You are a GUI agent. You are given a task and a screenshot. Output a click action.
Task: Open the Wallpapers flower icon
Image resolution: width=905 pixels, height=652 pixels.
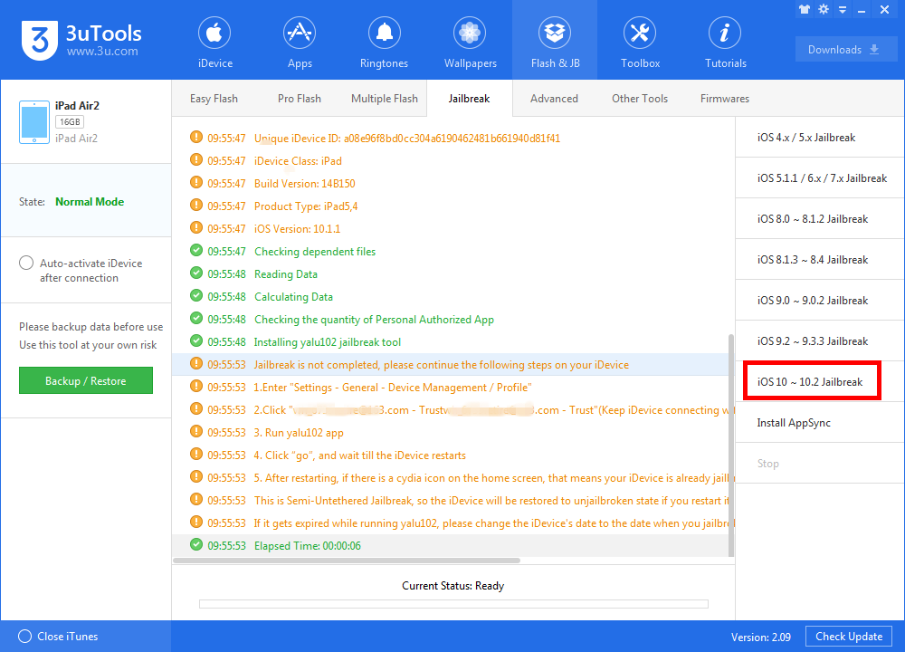click(x=470, y=33)
